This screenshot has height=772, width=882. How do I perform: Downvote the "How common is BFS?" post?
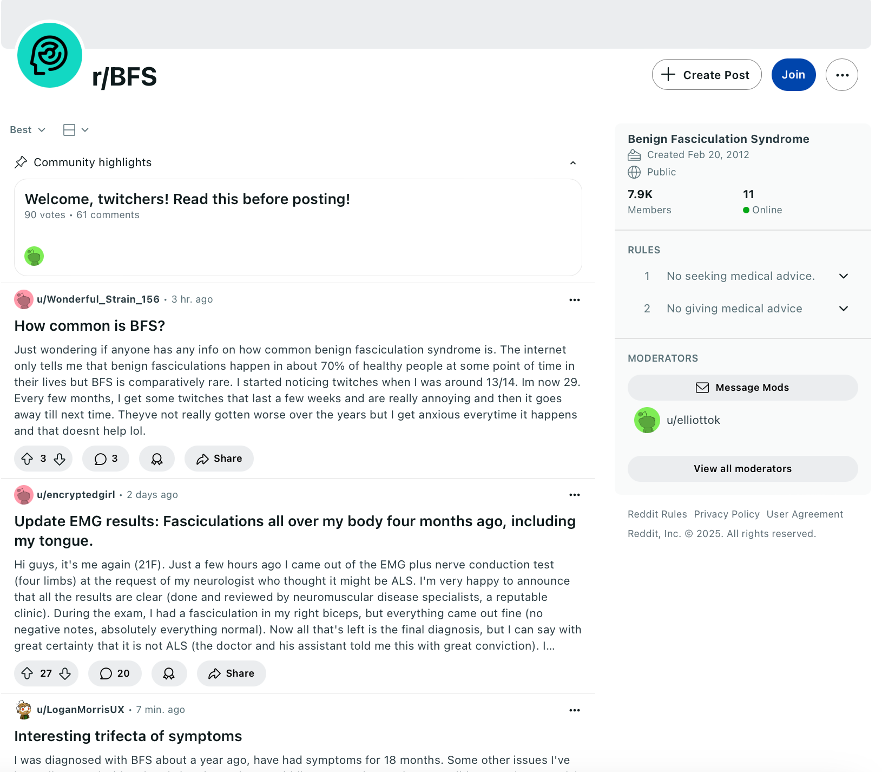pyautogui.click(x=60, y=459)
